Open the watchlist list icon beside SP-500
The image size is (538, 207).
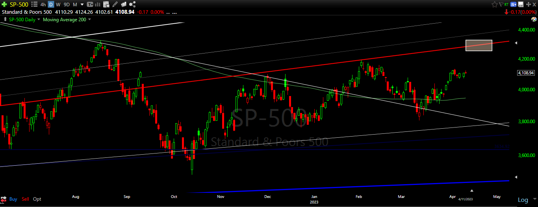point(34,4)
